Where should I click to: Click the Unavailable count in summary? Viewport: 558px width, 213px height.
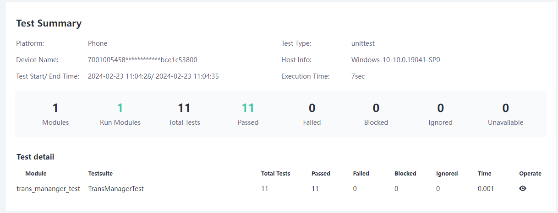[x=505, y=108]
